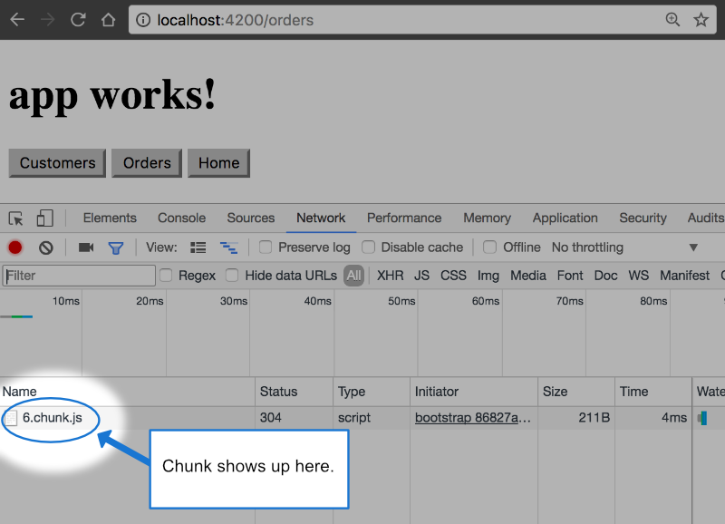Click the record network log button
725x524 pixels.
coord(15,247)
